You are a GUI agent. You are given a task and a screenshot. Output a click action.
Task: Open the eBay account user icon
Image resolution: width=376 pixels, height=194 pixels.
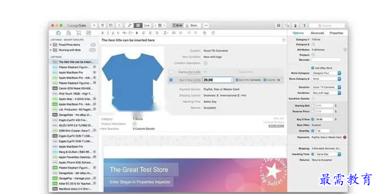(295, 25)
